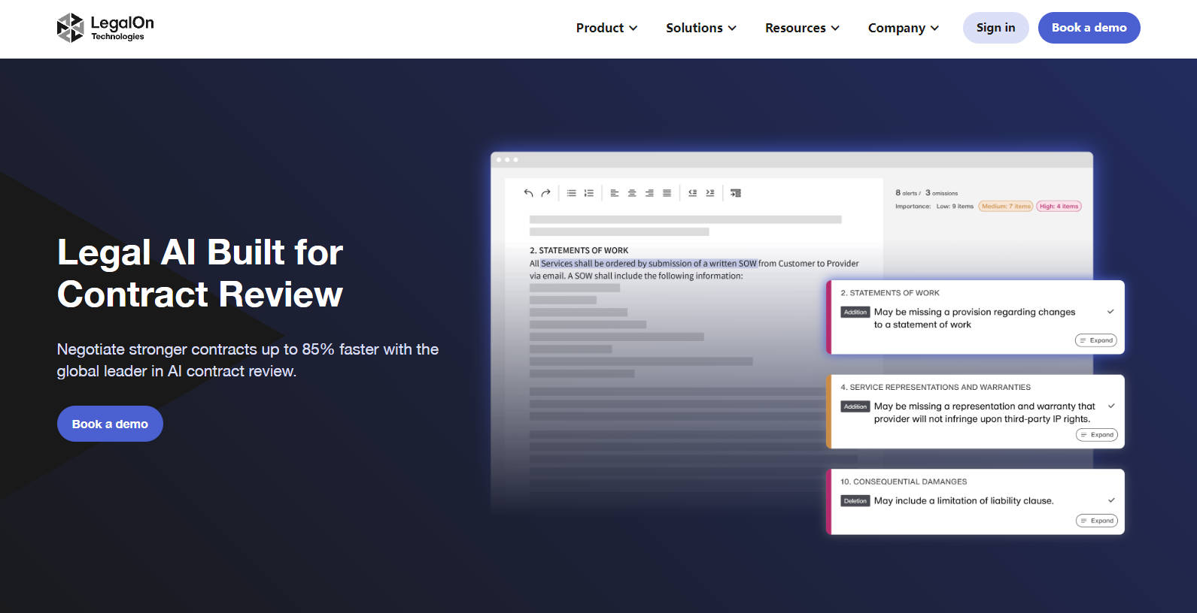Click the '10. CONSEQUENTIAL DAMANGES' card title
This screenshot has width=1197, height=613.
coord(904,482)
